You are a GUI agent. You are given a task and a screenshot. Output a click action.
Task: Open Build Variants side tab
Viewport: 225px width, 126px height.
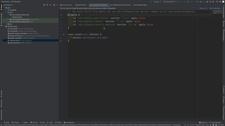click(1, 114)
